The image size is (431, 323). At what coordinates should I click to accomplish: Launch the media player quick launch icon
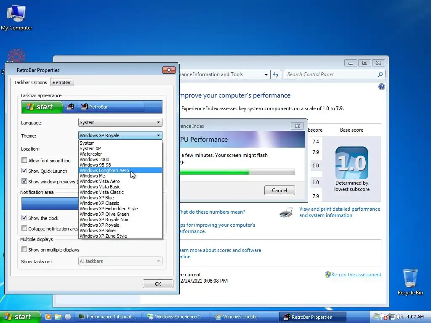pos(48,317)
